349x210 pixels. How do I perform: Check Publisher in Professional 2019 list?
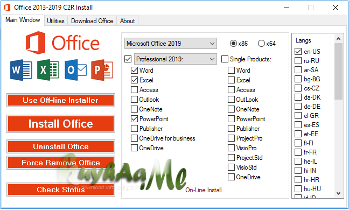click(134, 128)
